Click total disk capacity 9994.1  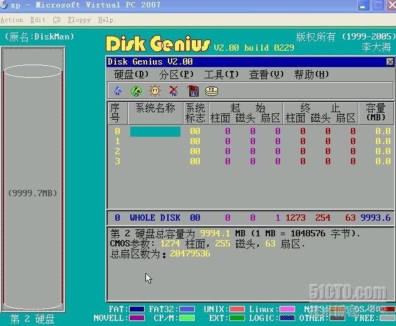coord(215,233)
